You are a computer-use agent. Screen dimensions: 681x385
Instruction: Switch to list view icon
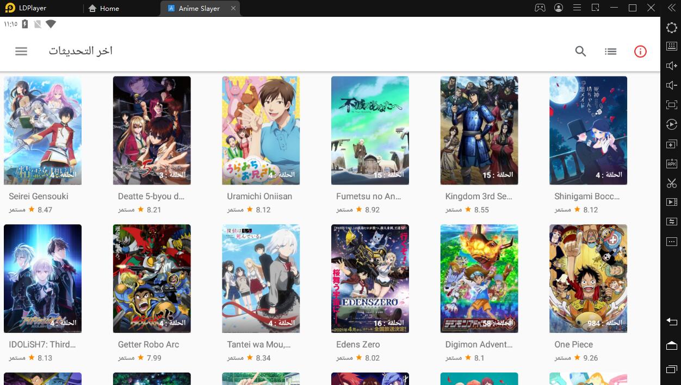coord(610,51)
